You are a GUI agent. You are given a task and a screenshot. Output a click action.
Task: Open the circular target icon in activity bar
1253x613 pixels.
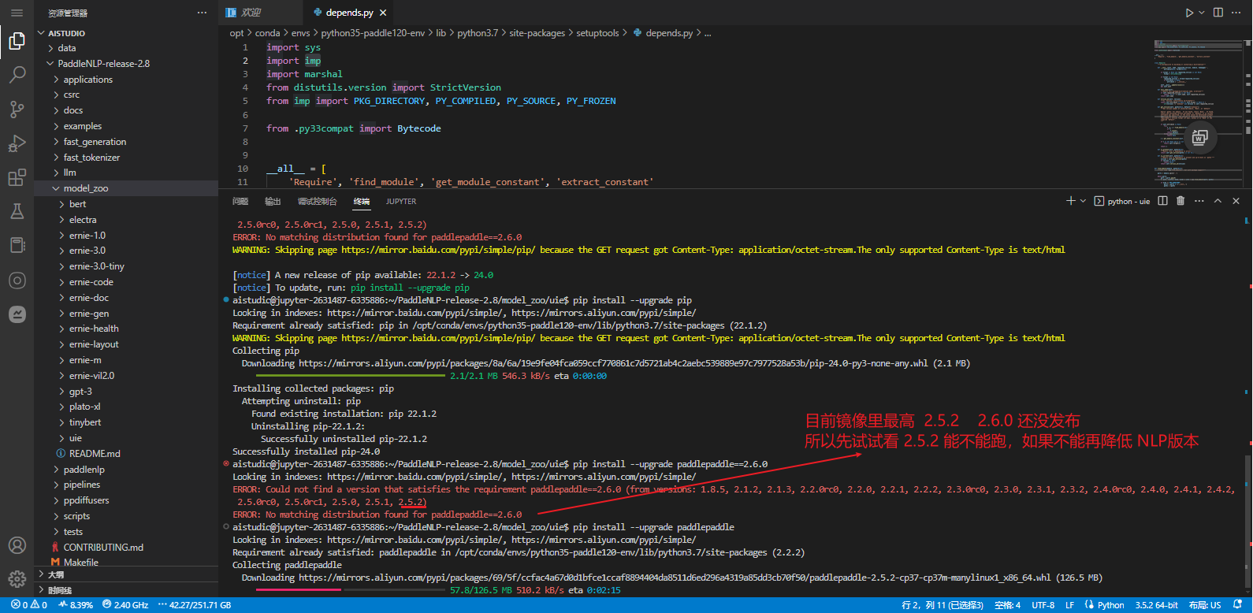tap(17, 280)
